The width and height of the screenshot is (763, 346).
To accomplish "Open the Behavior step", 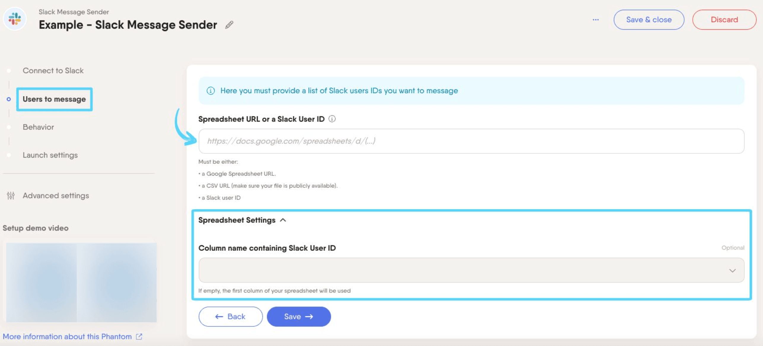I will coord(38,127).
